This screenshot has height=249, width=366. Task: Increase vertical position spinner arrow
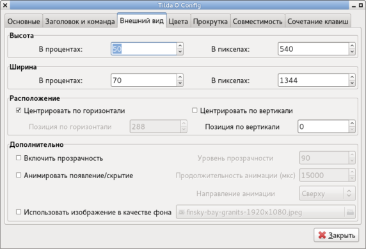[352, 123]
